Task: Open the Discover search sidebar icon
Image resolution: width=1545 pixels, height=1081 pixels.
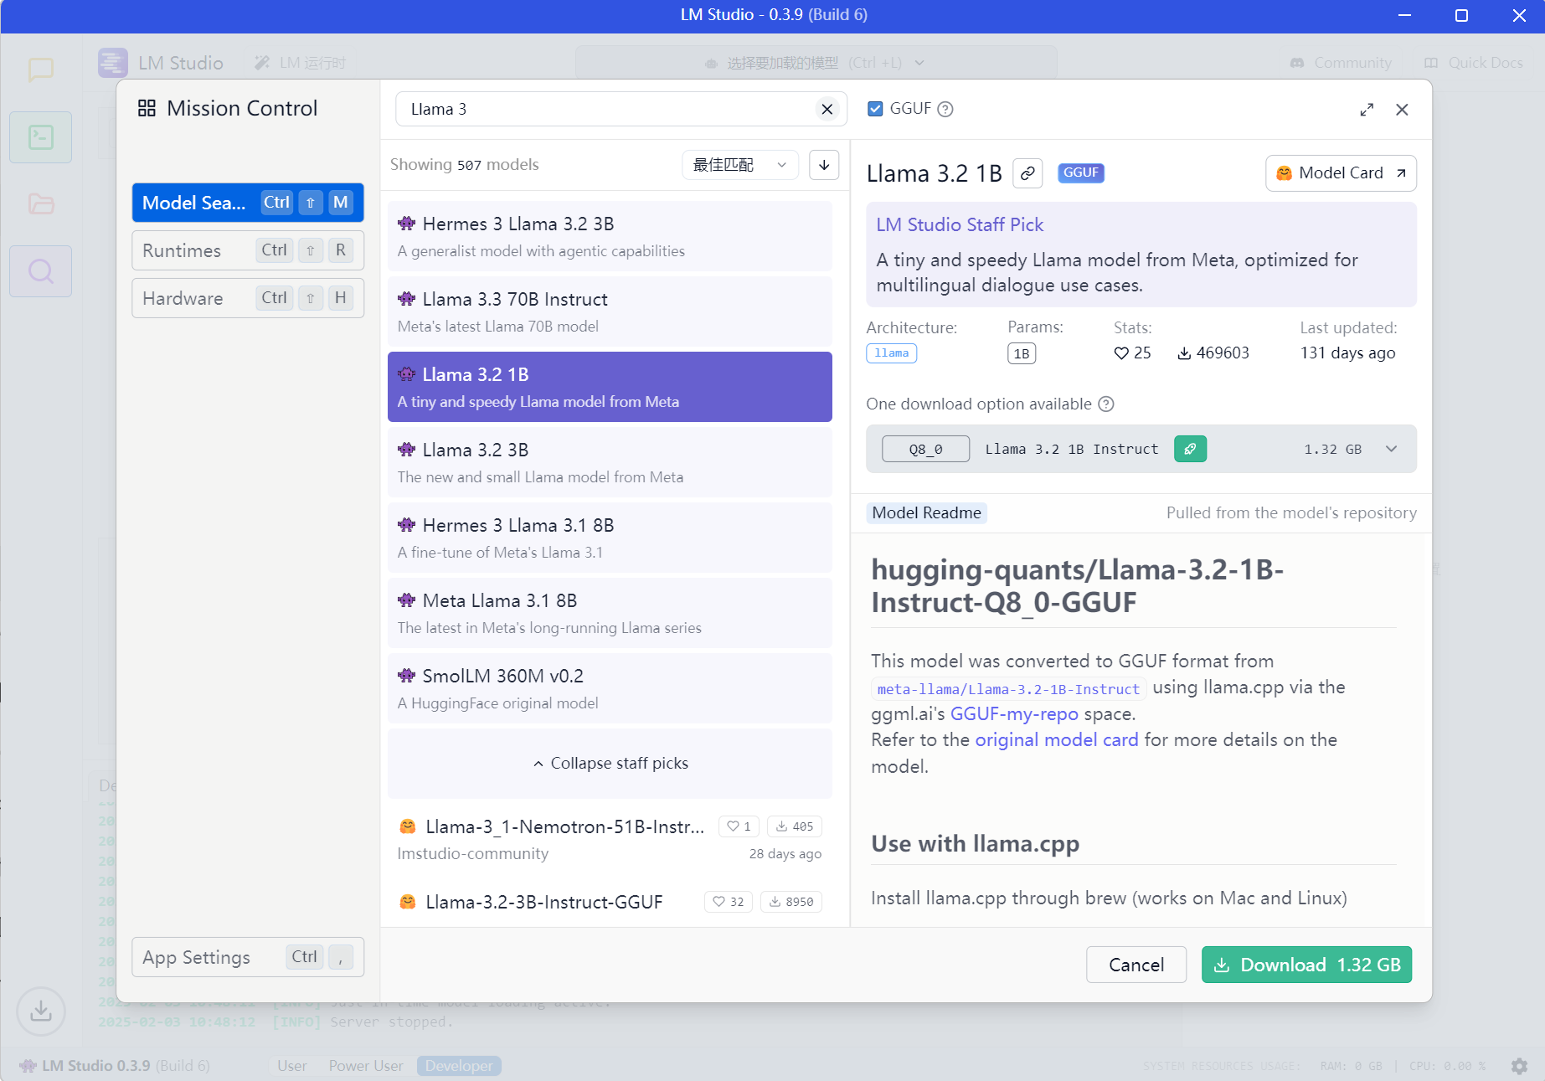Action: pyautogui.click(x=40, y=271)
